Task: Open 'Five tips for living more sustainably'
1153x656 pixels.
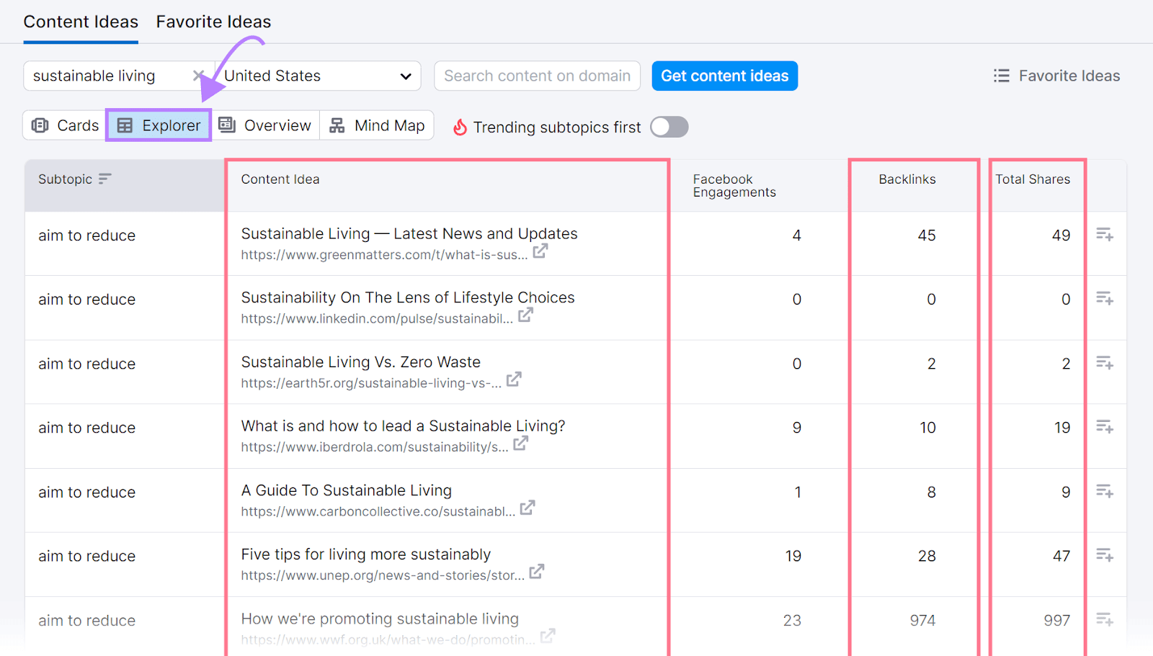Action: pyautogui.click(x=365, y=554)
